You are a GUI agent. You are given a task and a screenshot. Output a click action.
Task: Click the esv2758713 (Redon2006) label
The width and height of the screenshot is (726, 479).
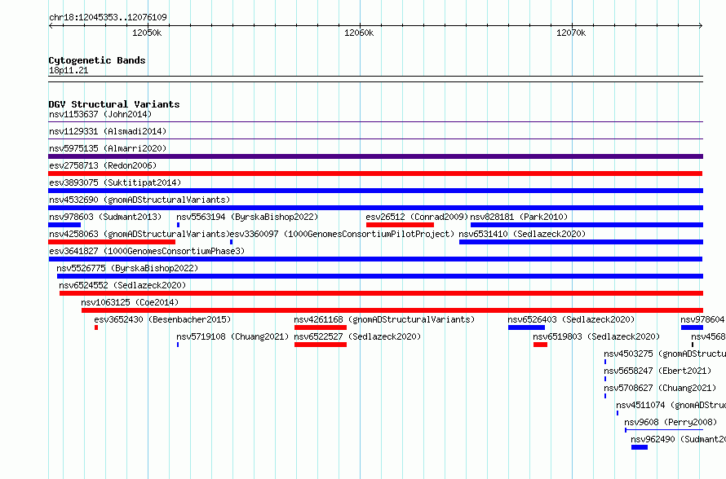[x=103, y=165]
